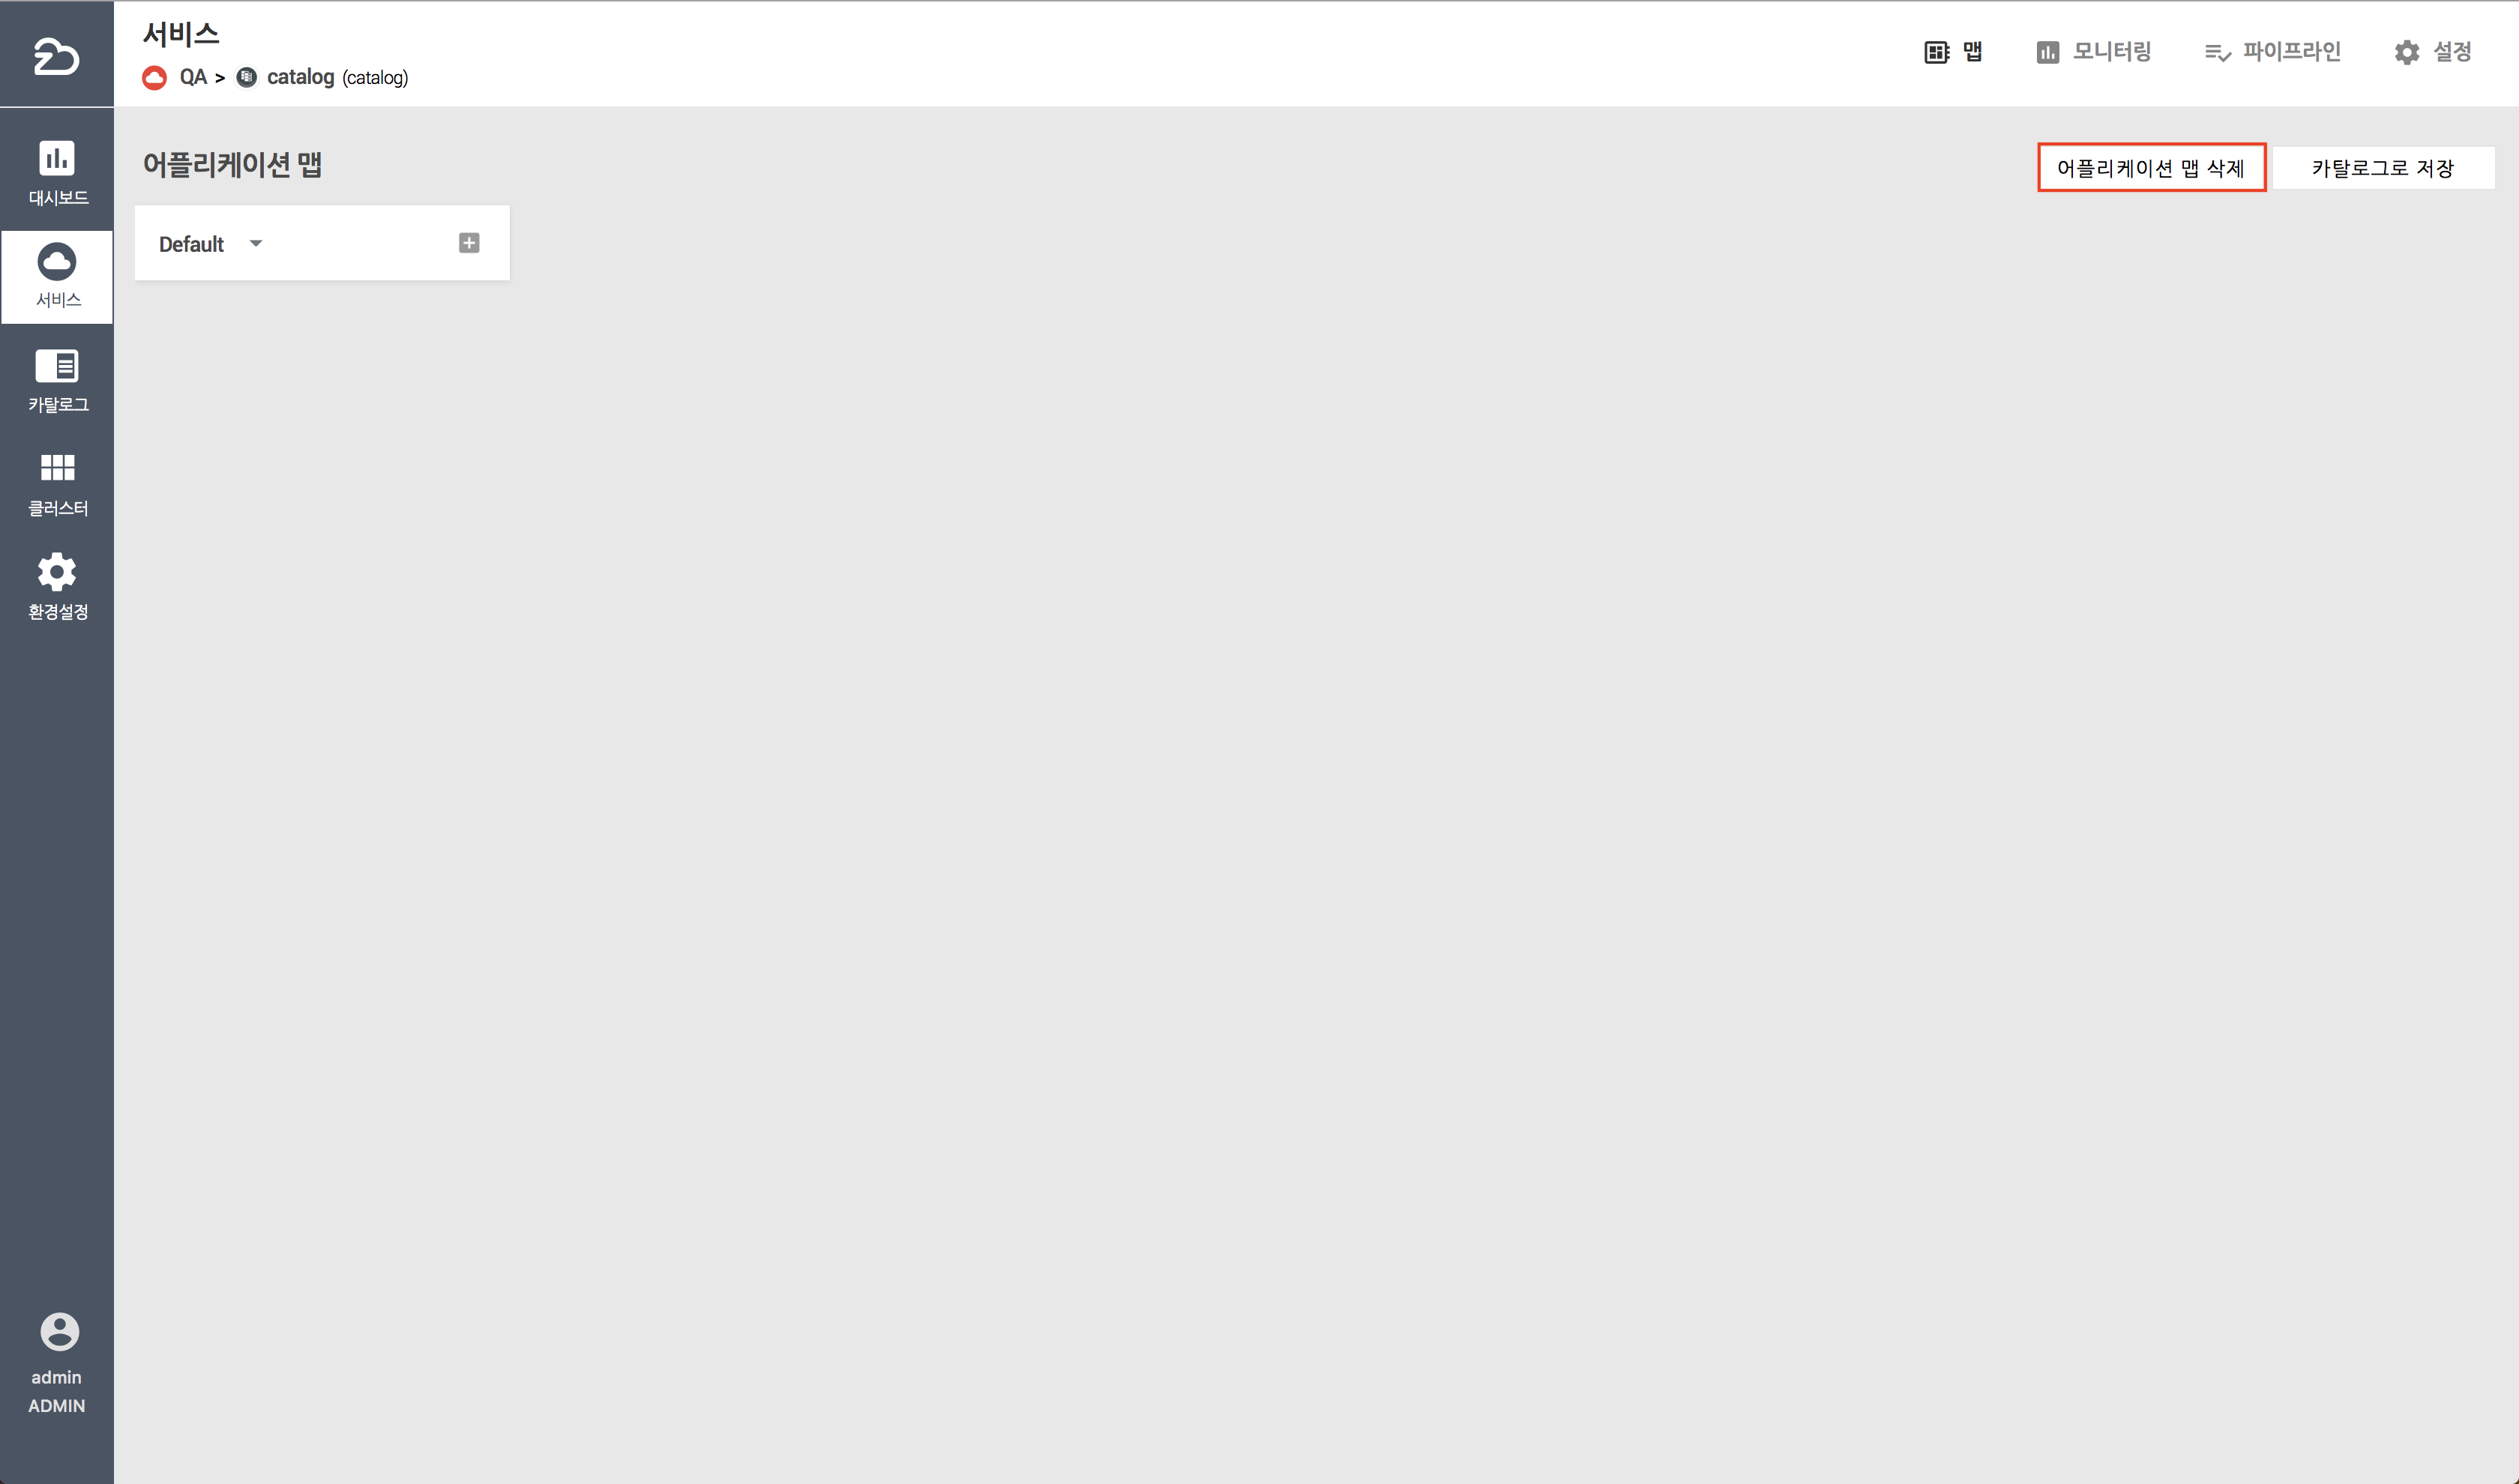The width and height of the screenshot is (2519, 1484).
Task: Click the cloud logo at top-left
Action: pyautogui.click(x=56, y=56)
